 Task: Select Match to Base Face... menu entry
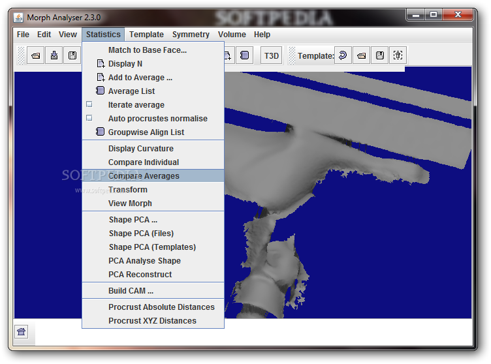tap(153, 50)
